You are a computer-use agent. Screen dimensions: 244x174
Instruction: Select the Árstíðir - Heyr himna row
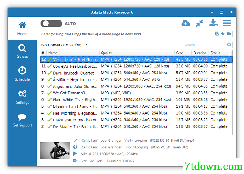click(136, 79)
